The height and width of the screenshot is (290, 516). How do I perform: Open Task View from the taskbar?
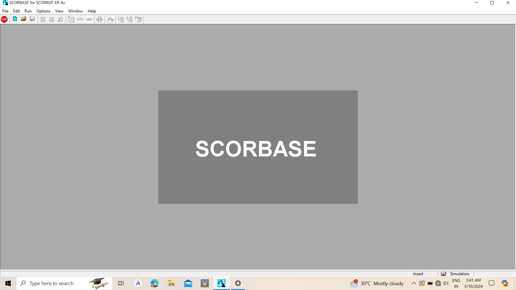(121, 283)
